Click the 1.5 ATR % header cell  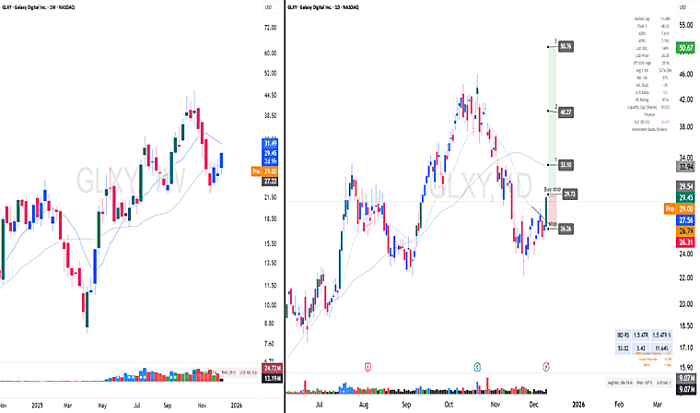point(661,336)
